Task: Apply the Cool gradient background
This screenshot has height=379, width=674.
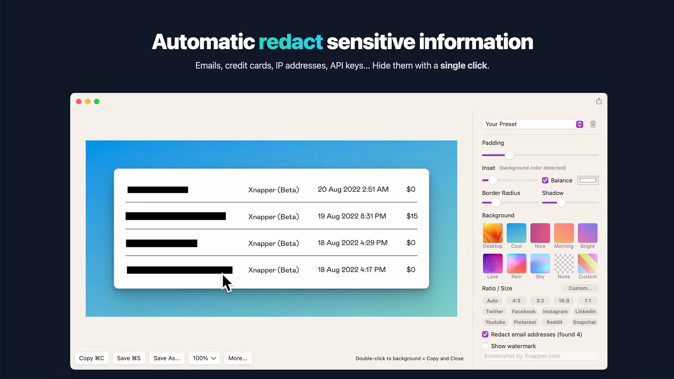Action: tap(516, 232)
